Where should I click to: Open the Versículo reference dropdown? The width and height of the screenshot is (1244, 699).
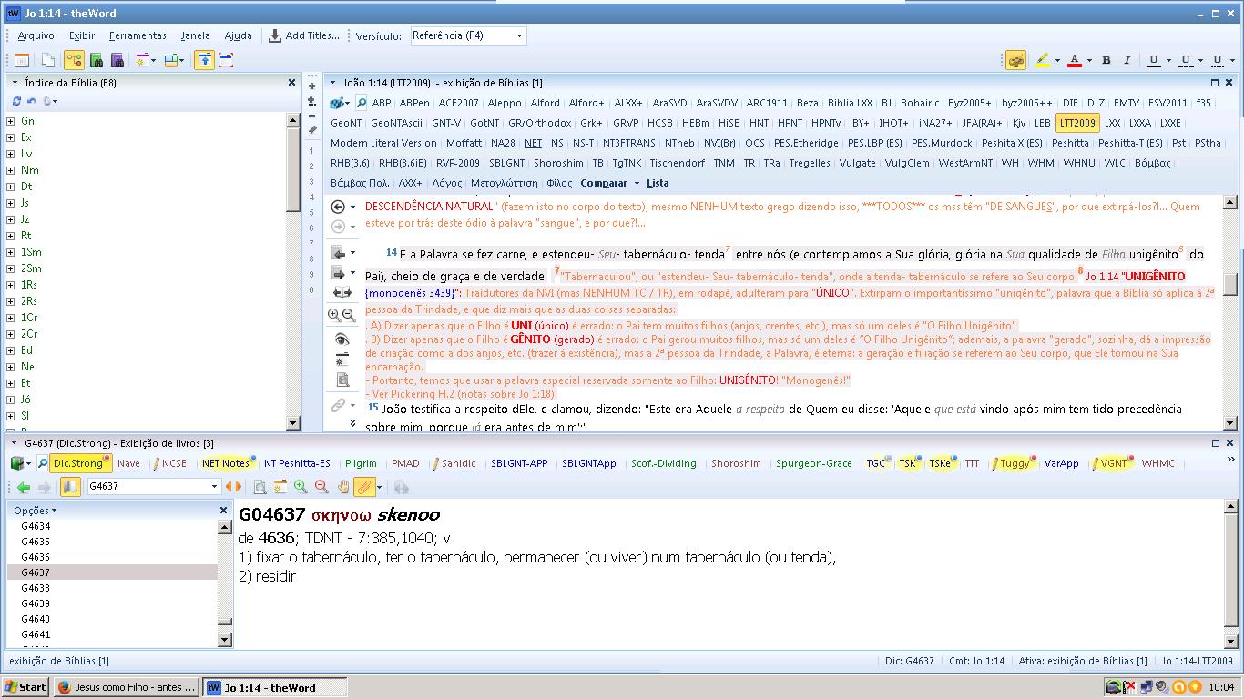(519, 36)
